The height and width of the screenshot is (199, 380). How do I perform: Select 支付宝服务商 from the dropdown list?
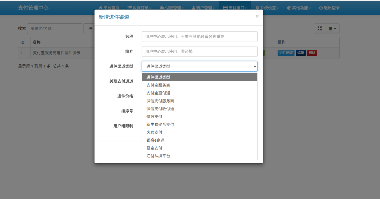click(x=158, y=85)
